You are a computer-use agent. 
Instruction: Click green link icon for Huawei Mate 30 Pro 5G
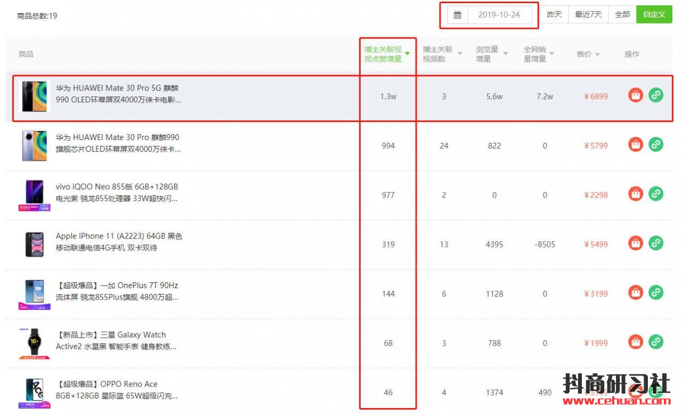656,96
